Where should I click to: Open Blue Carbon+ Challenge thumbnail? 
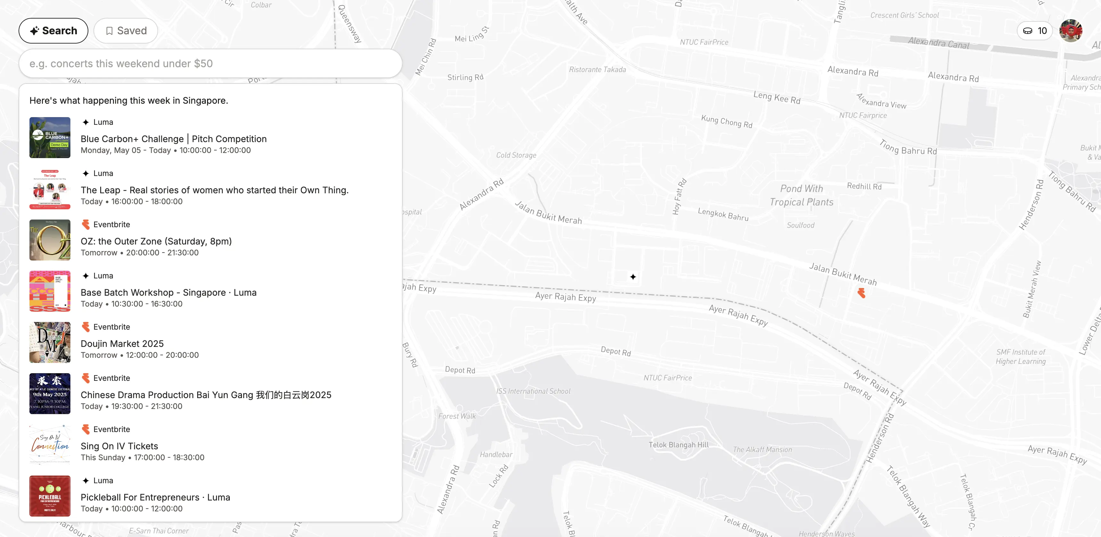tap(50, 138)
